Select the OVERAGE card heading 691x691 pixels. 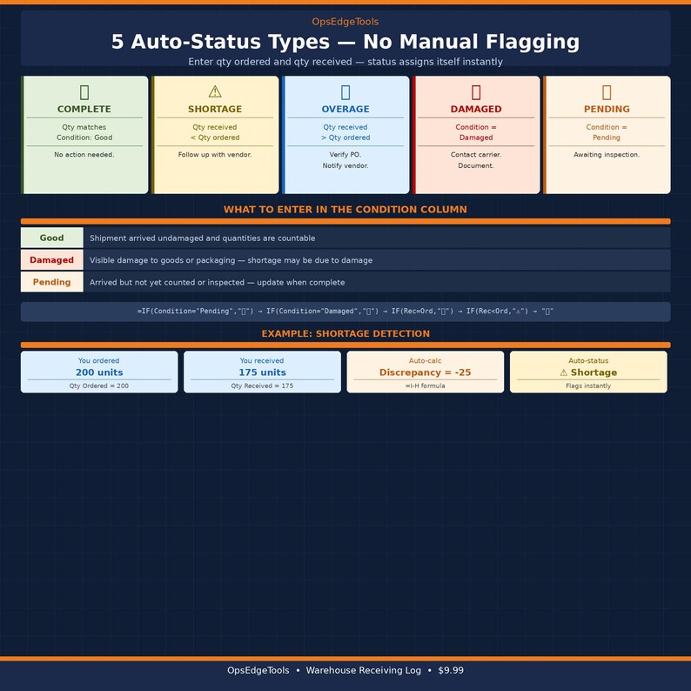[345, 109]
